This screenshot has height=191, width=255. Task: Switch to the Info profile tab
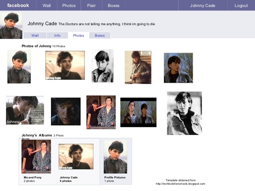pyautogui.click(x=57, y=35)
